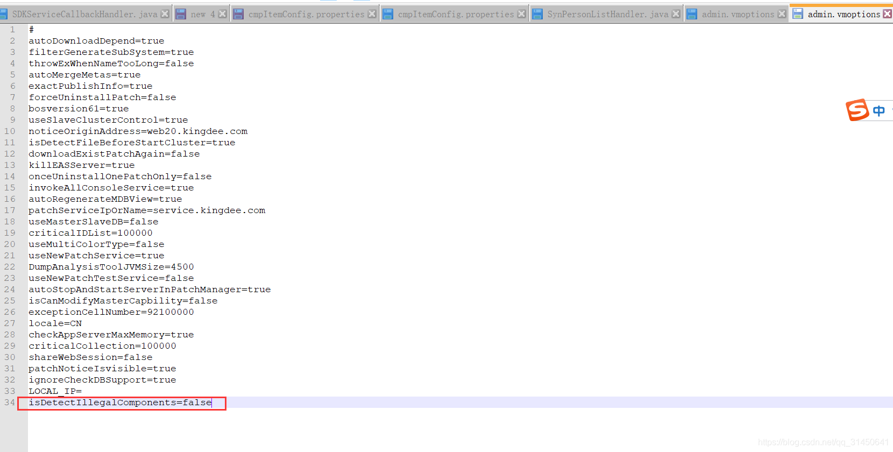This screenshot has height=452, width=893.
Task: Click line number 1 in the margin
Action: point(12,30)
